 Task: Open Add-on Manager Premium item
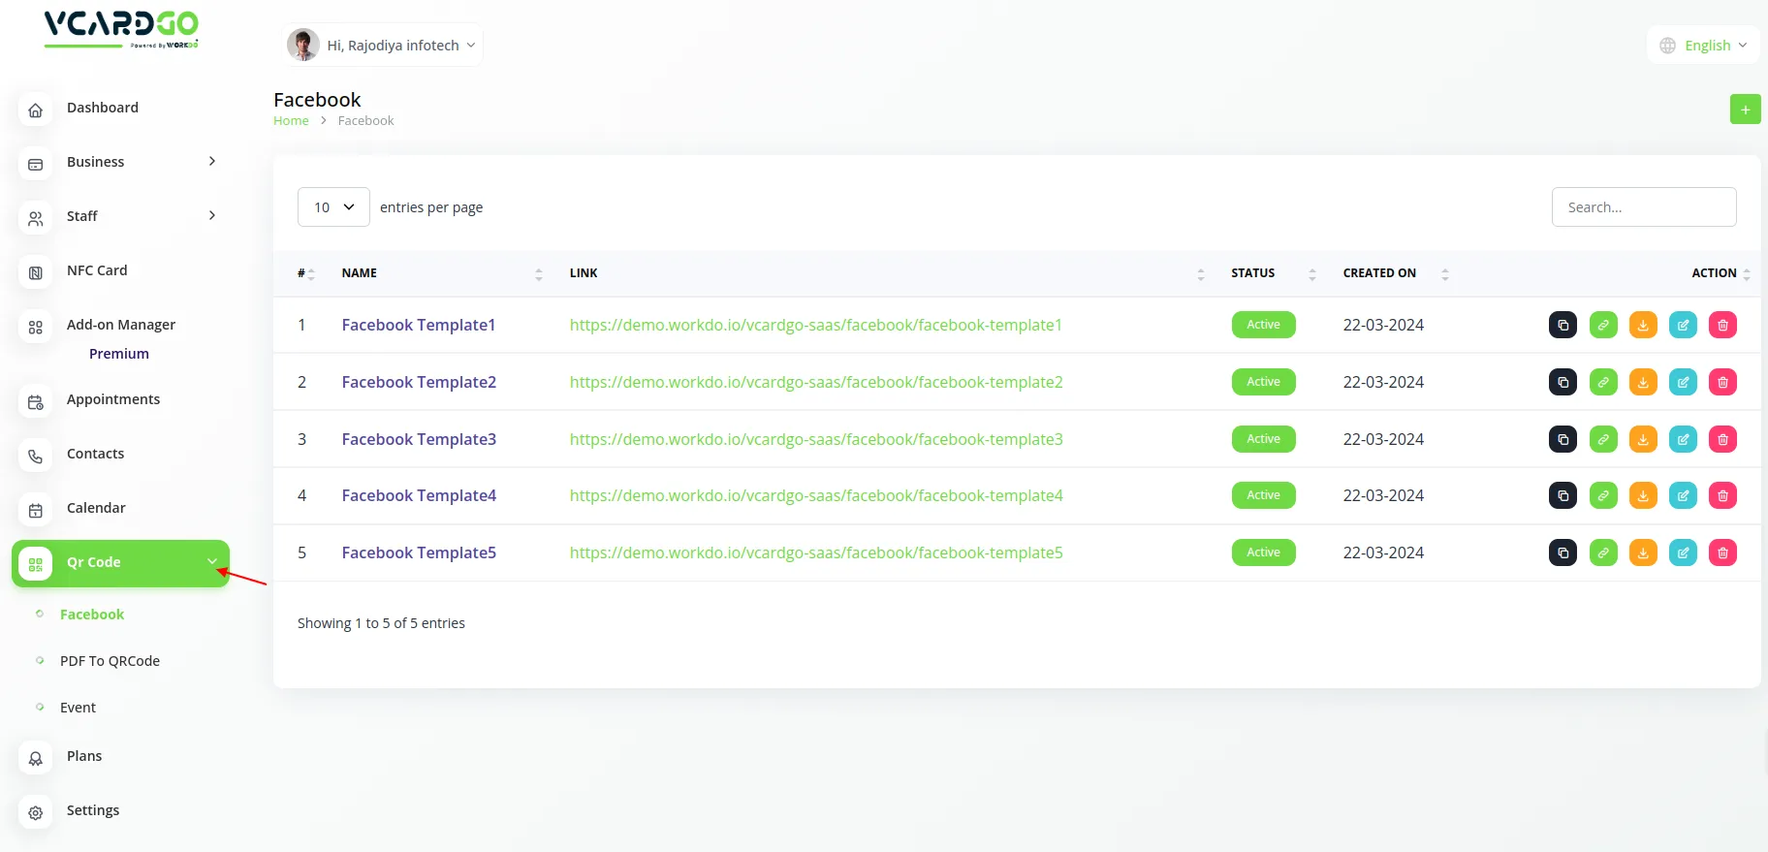[x=120, y=338]
